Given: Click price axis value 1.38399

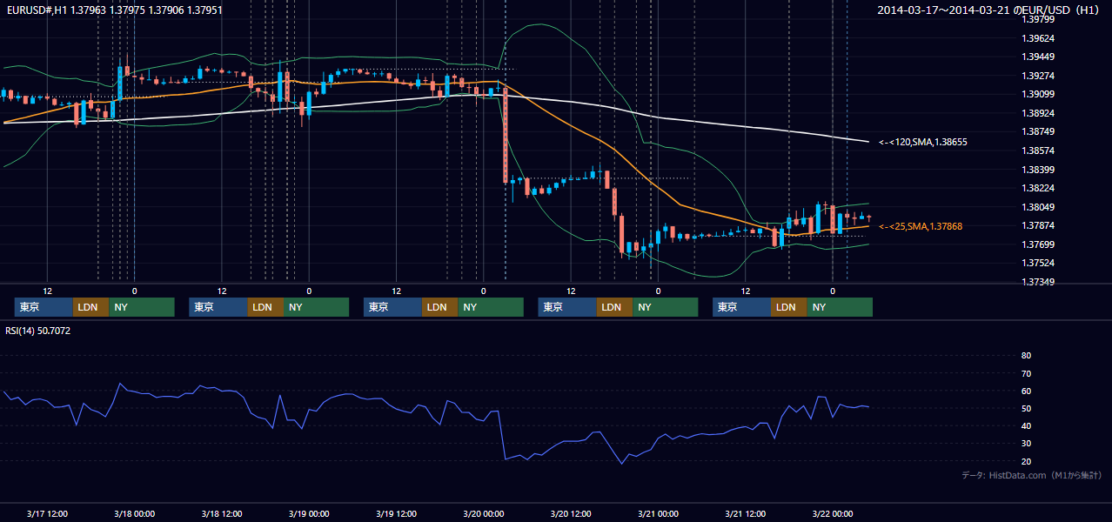Looking at the screenshot, I should point(1038,170).
